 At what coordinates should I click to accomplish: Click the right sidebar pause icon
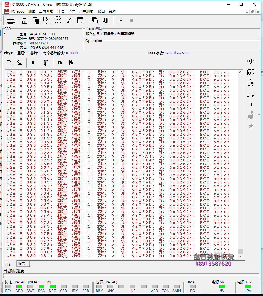click(x=251, y=104)
